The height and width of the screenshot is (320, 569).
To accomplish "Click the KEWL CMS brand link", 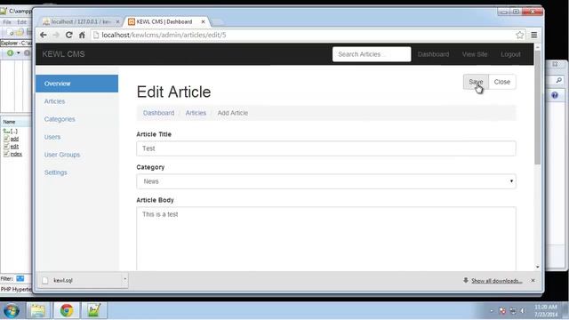I will 63,54.
